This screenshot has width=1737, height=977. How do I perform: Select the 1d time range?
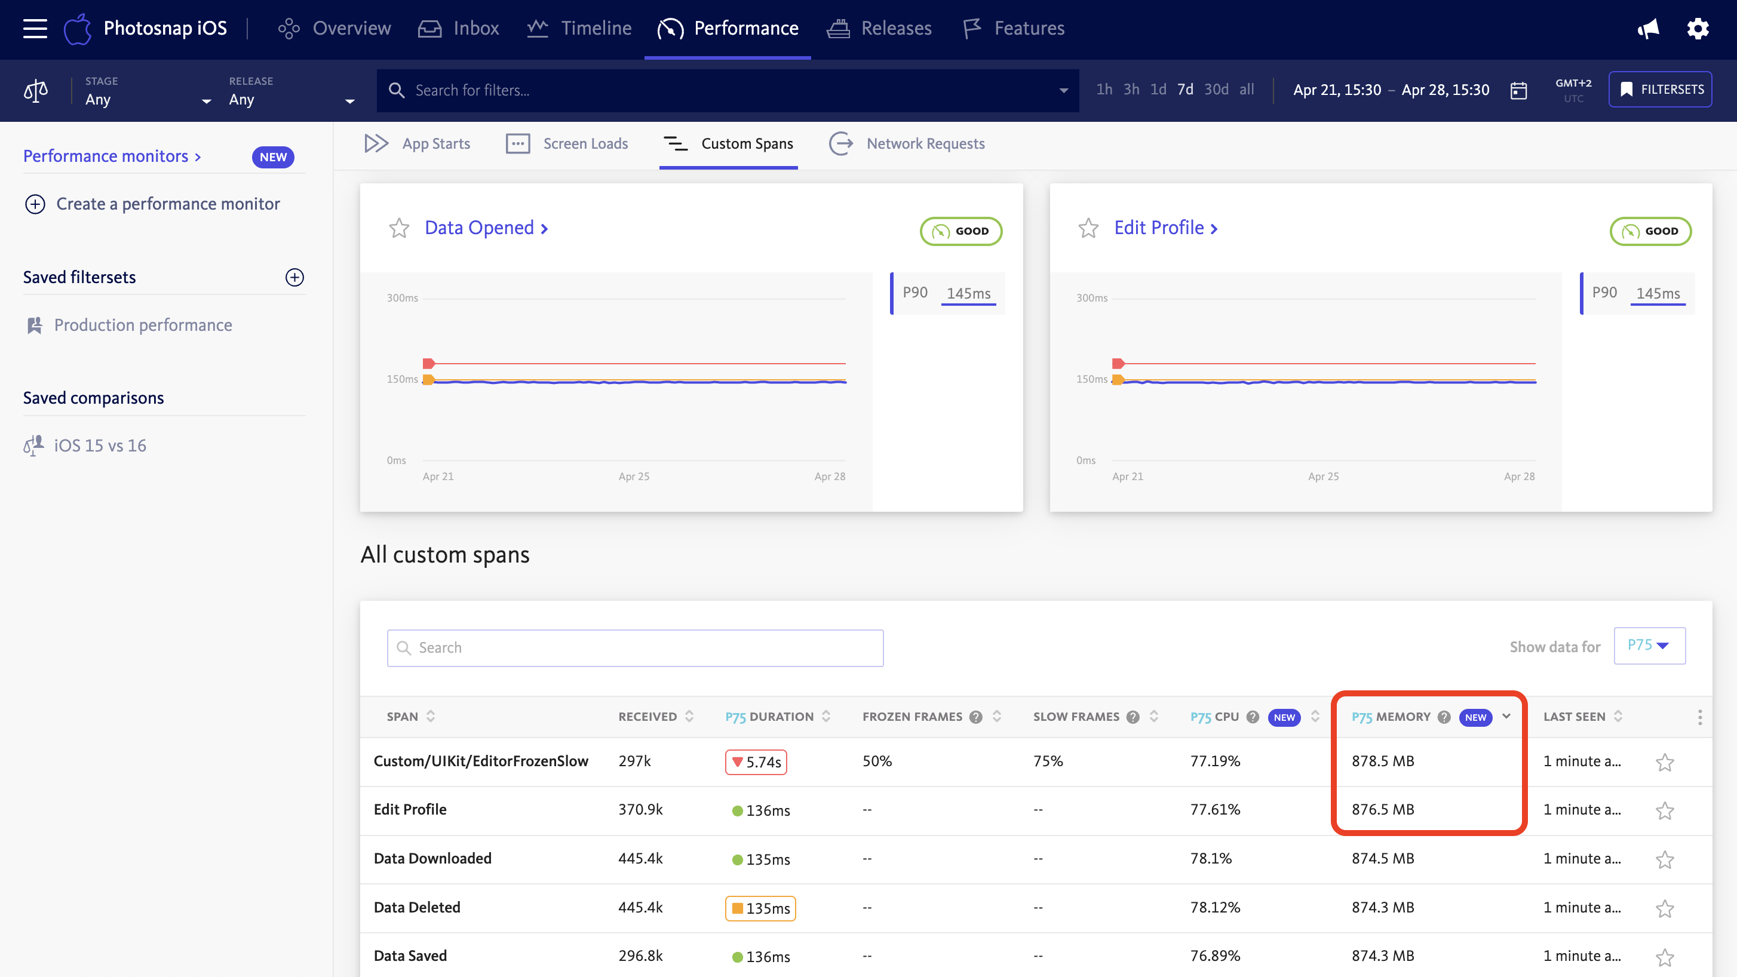1158,90
